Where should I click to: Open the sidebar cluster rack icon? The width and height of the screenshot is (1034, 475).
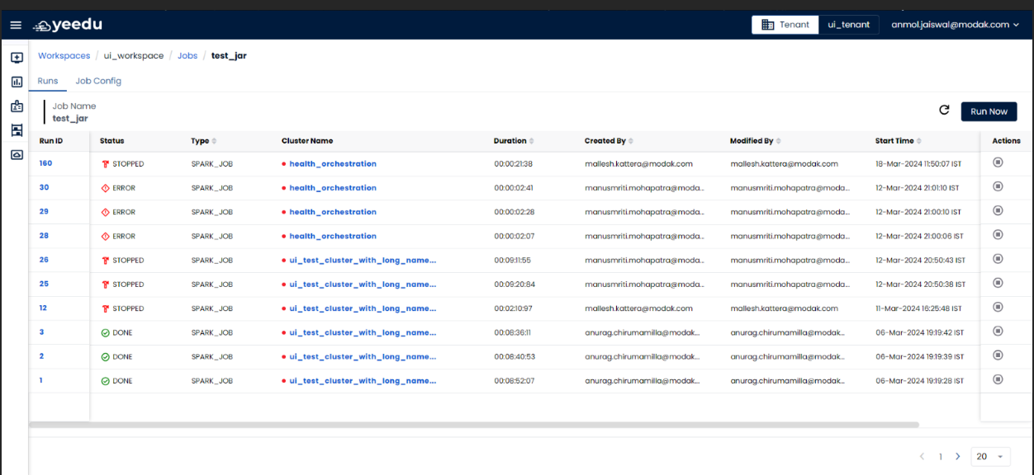click(x=17, y=130)
